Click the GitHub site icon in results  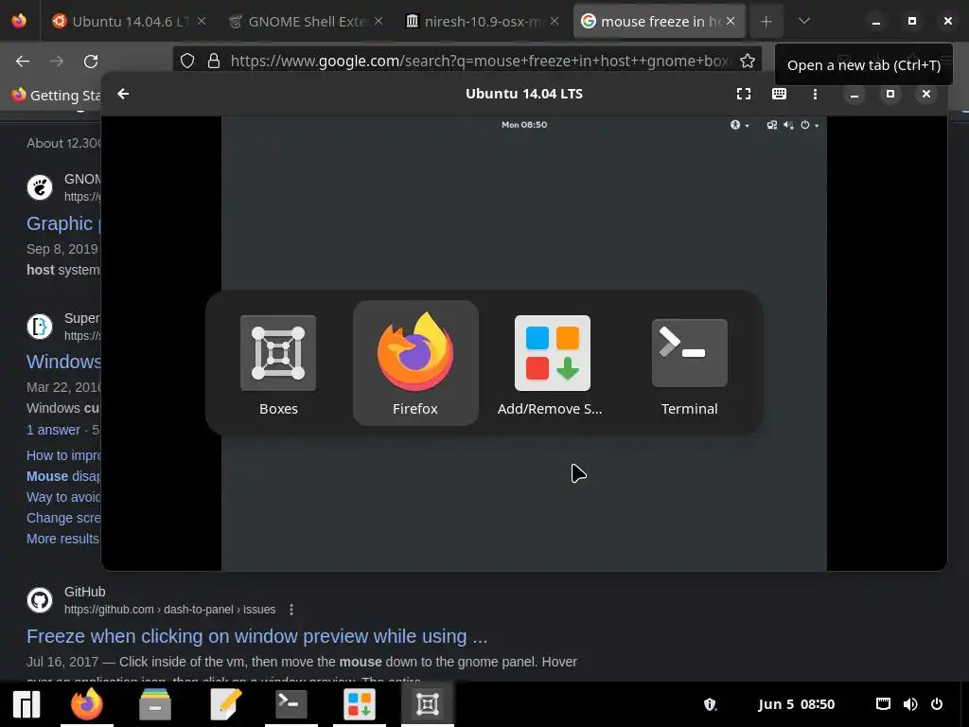[x=40, y=599]
